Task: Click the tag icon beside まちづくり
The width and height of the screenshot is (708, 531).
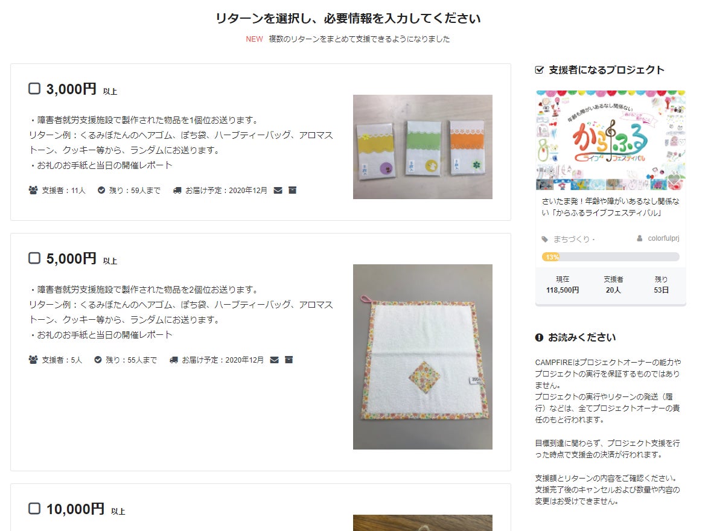Action: (545, 239)
